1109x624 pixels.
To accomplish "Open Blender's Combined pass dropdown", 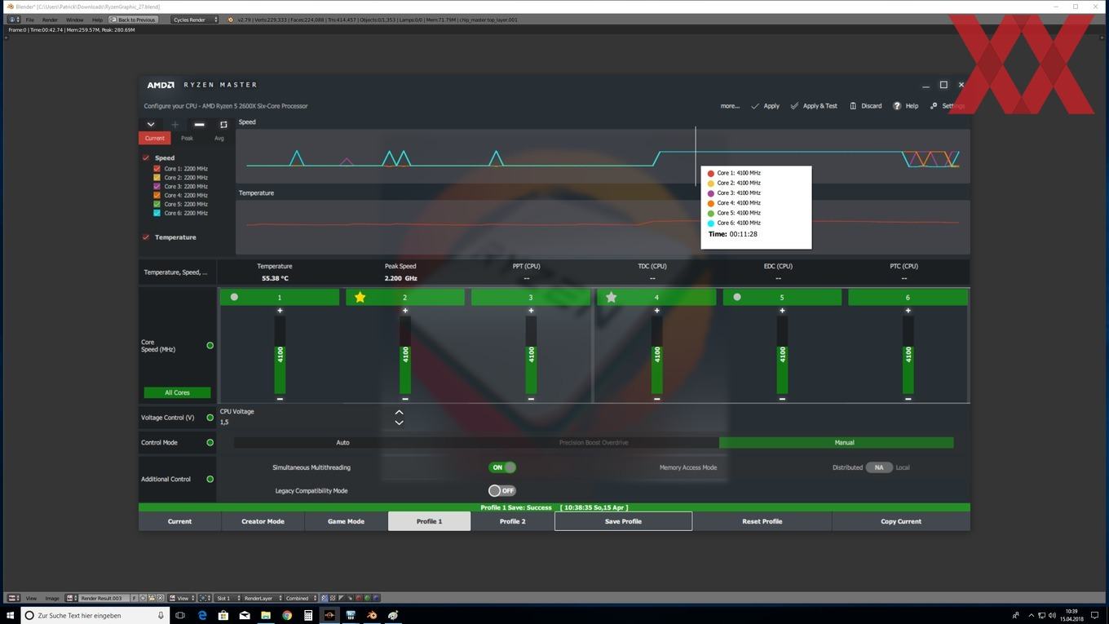I will point(301,598).
